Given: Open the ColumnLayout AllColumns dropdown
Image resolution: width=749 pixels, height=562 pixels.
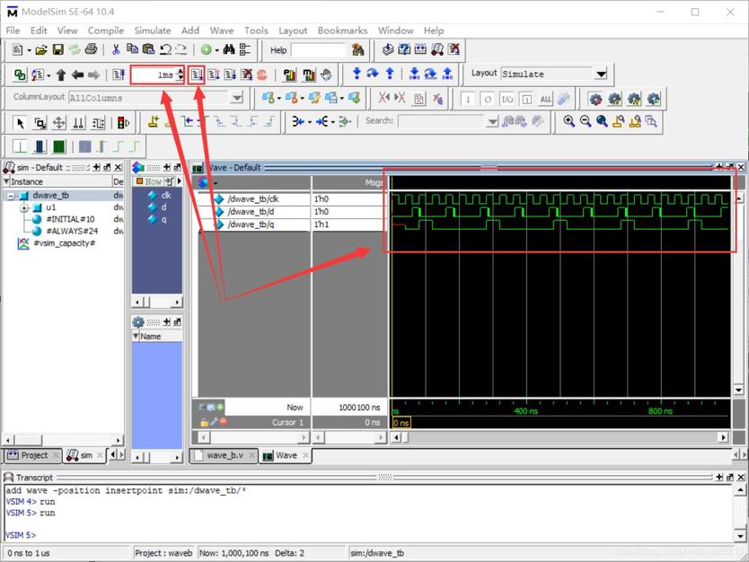Looking at the screenshot, I should click(236, 98).
